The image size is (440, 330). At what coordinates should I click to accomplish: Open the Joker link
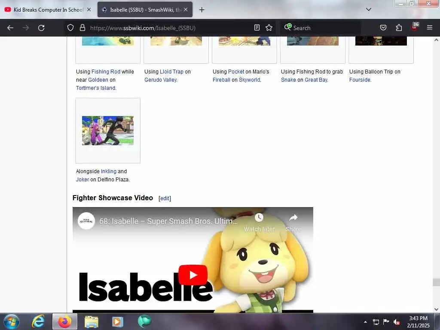pyautogui.click(x=82, y=180)
